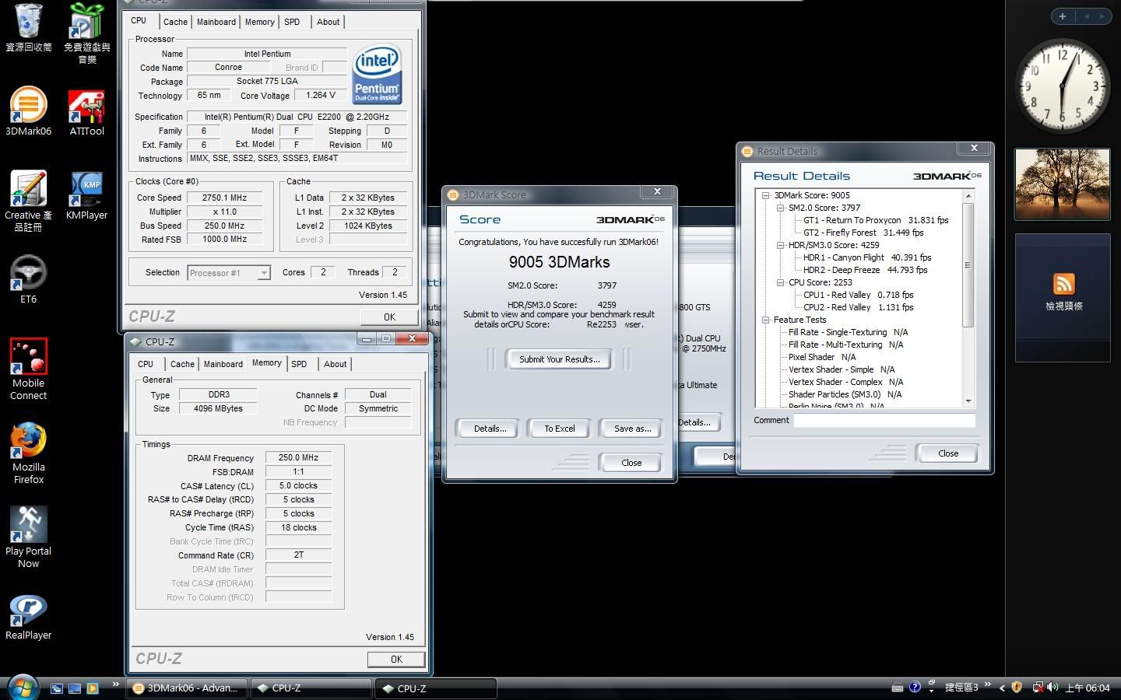Click the Core Speed 2750.1 MHz value

(225, 198)
